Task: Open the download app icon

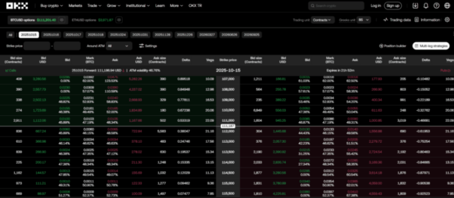Action: (x=415, y=6)
